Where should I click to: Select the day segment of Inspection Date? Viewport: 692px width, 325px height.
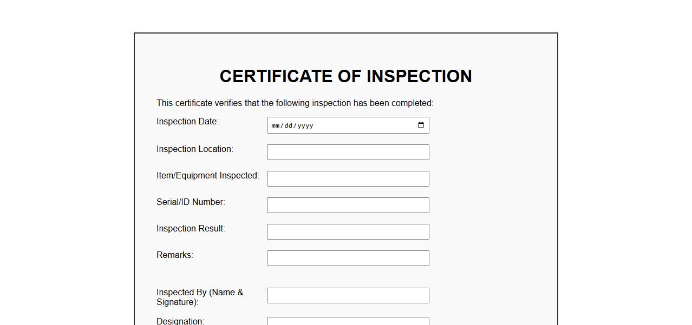(288, 125)
